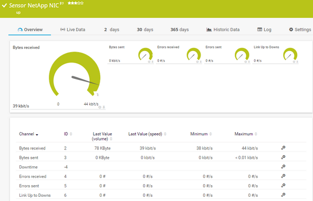The image size is (313, 201).
Task: Click pin icon under the Bytes received gauge
Action: [104, 107]
